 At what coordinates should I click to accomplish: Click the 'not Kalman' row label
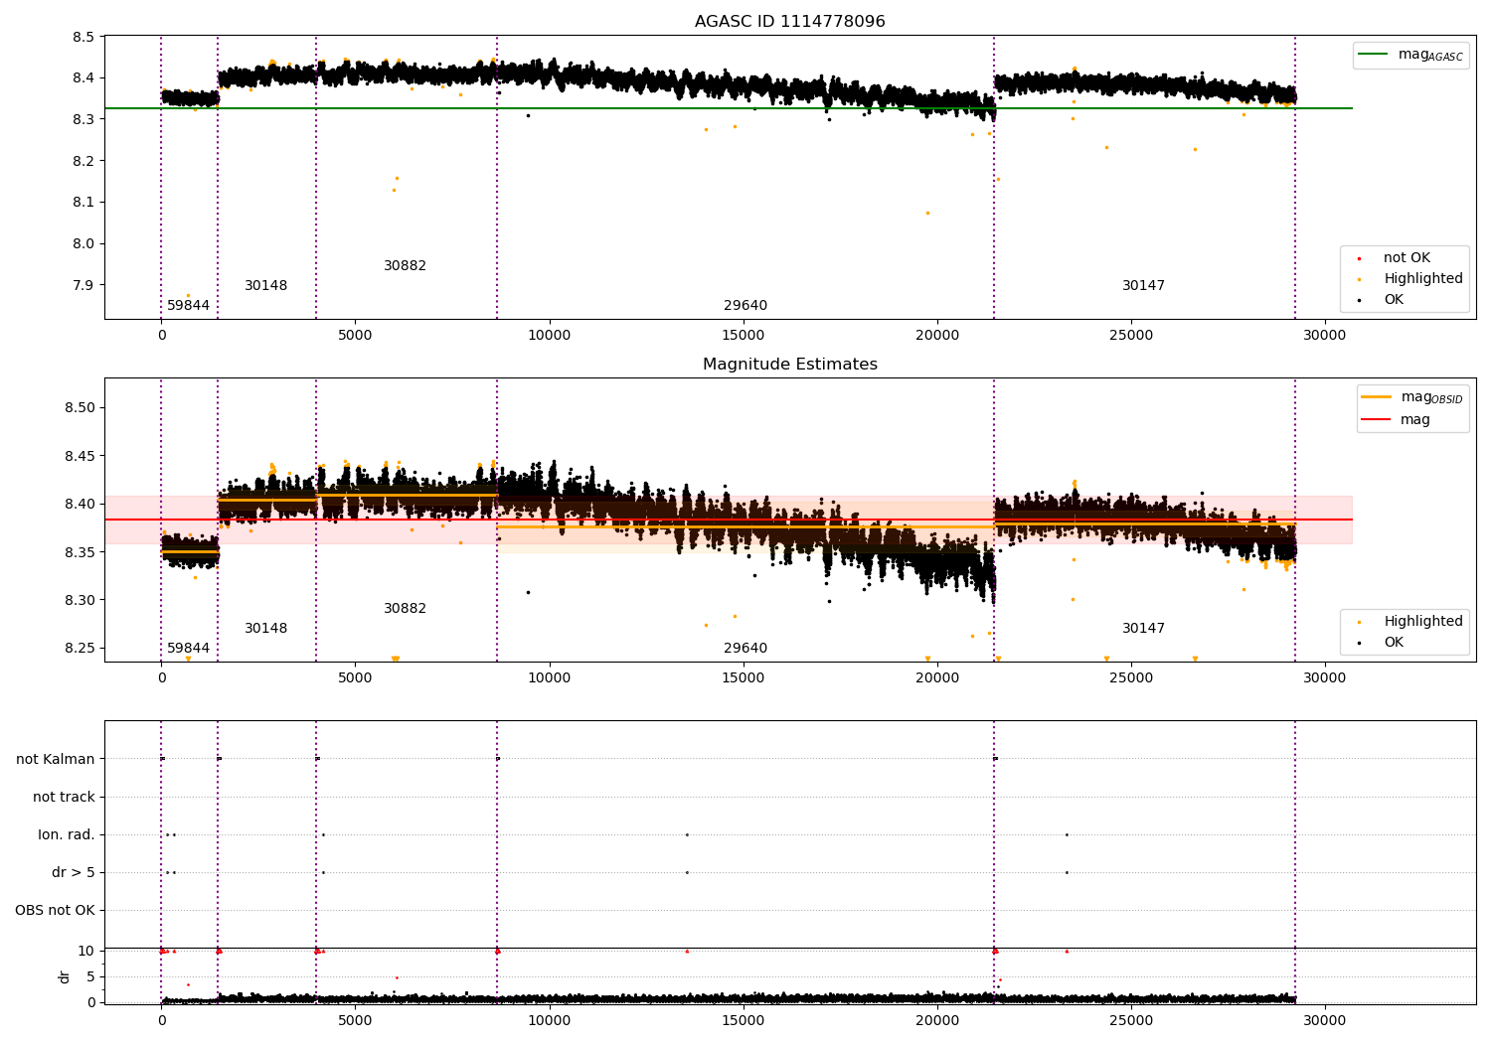[56, 759]
